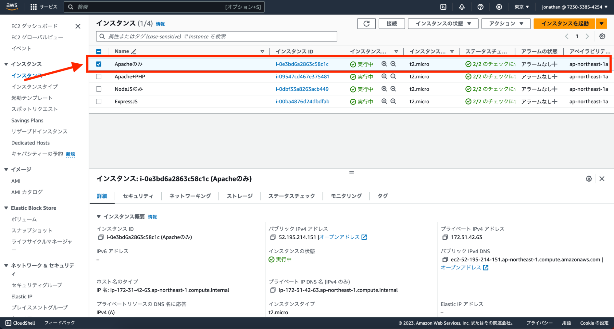Open the EC2 ダッシュボード sidebar item

[x=34, y=26]
